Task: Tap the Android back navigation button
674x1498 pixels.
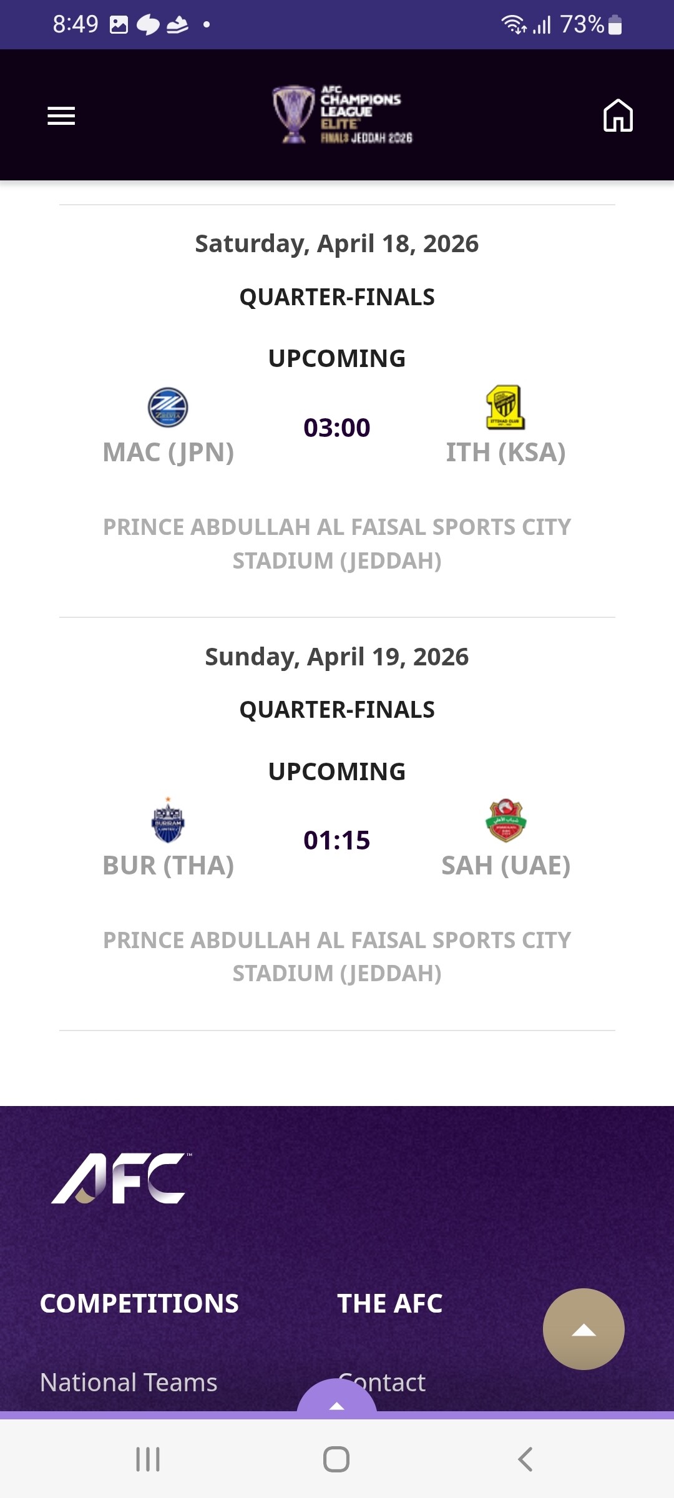Action: tap(525, 1459)
